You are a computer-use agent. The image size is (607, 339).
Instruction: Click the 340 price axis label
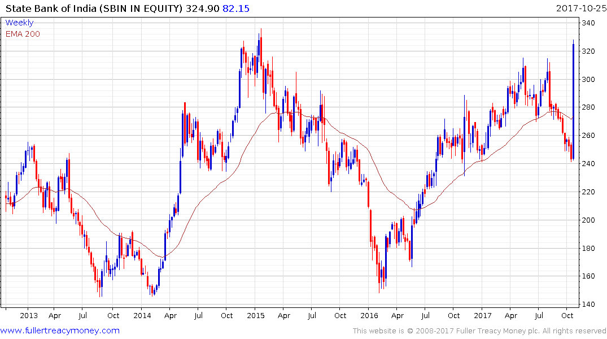click(588, 23)
